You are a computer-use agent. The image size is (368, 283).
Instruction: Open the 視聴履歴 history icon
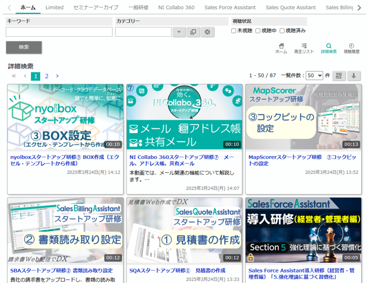351,48
